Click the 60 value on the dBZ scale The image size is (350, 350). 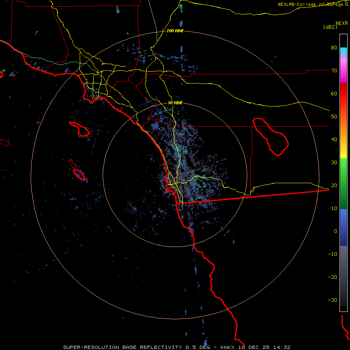click(334, 93)
